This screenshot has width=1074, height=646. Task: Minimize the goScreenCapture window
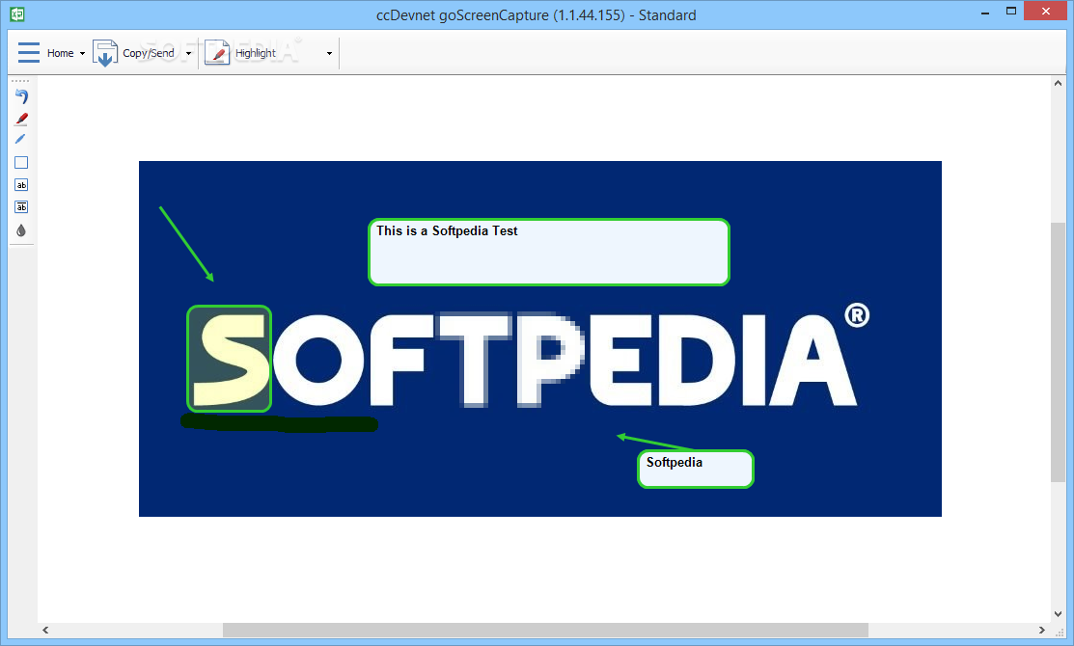985,13
